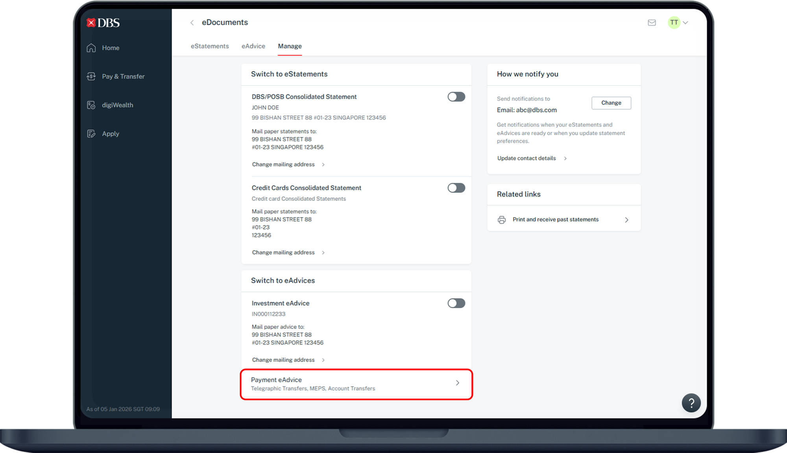Open Print and receive past statements
The width and height of the screenshot is (787, 453).
[564, 220]
